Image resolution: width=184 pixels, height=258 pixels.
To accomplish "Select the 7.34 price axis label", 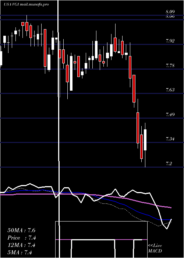I will click(x=170, y=139).
